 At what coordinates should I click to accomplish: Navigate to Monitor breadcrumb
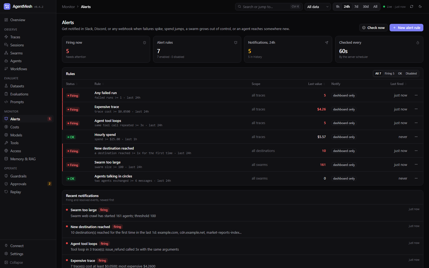(68, 7)
